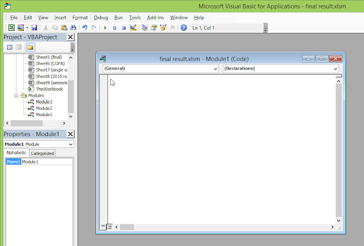Open Visual Basic Help question mark icon
Image resolution: width=364 pixels, height=246 pixels.
coord(184,28)
